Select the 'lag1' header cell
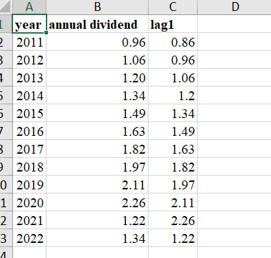The image size is (271, 258). click(x=172, y=24)
